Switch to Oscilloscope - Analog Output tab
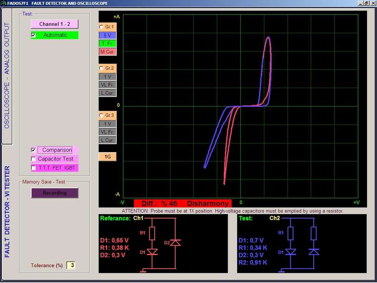Image resolution: width=377 pixels, height=283 pixels. pos(7,75)
